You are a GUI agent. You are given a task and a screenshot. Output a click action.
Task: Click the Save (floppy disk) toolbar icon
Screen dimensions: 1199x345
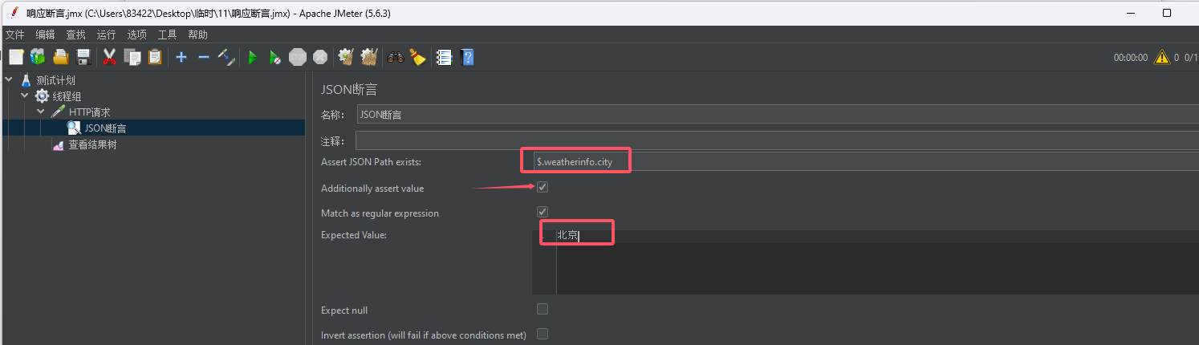coord(83,57)
